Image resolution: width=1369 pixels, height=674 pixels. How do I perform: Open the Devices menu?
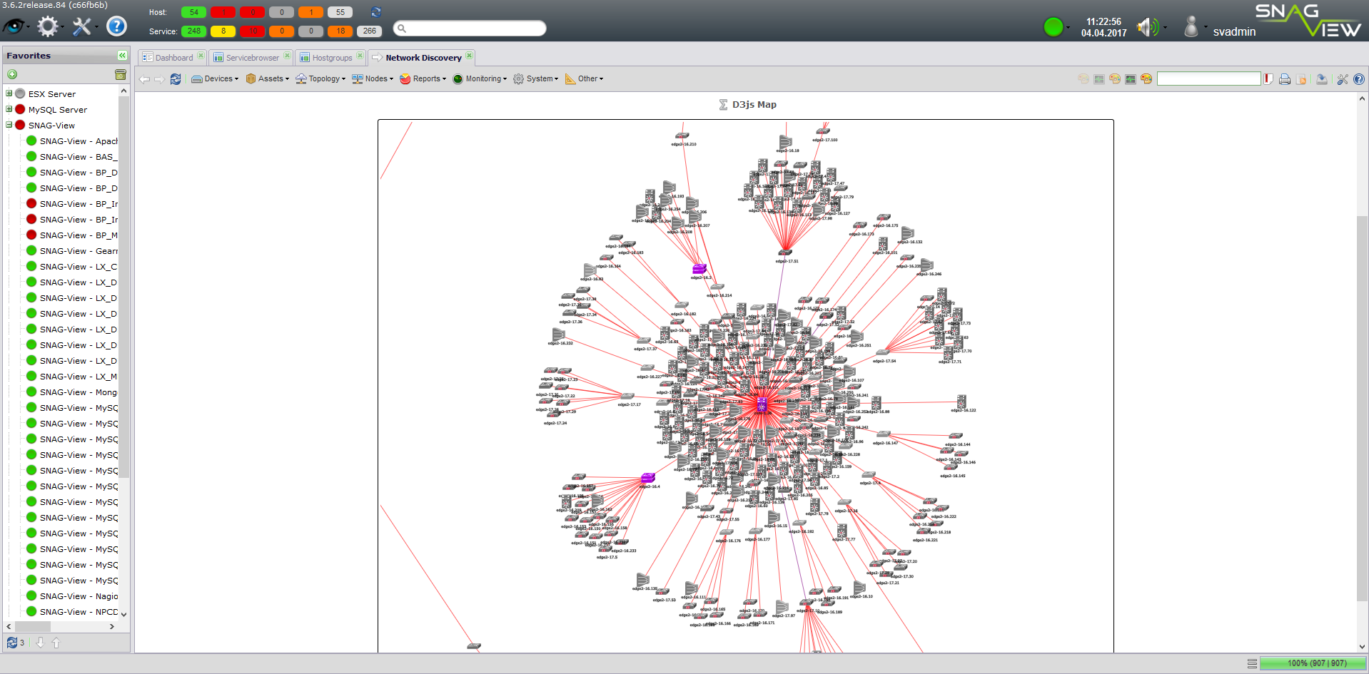click(x=215, y=79)
